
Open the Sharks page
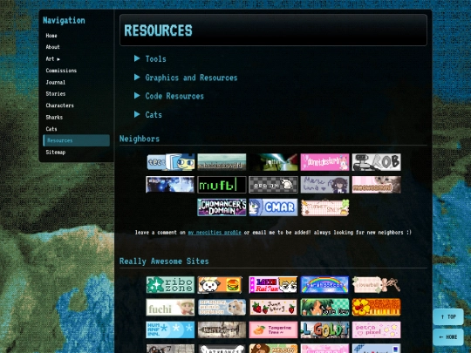click(54, 117)
